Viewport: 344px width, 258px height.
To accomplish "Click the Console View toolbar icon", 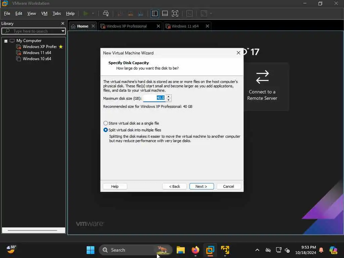I will pos(189,13).
